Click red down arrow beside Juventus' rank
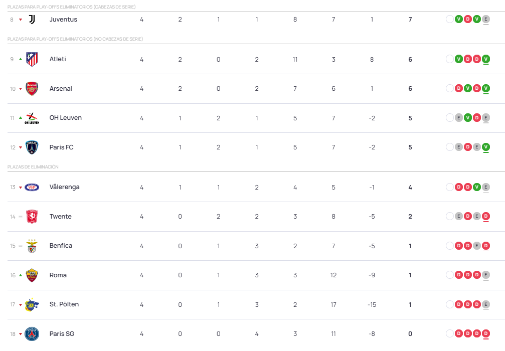505x351 pixels. click(x=21, y=20)
